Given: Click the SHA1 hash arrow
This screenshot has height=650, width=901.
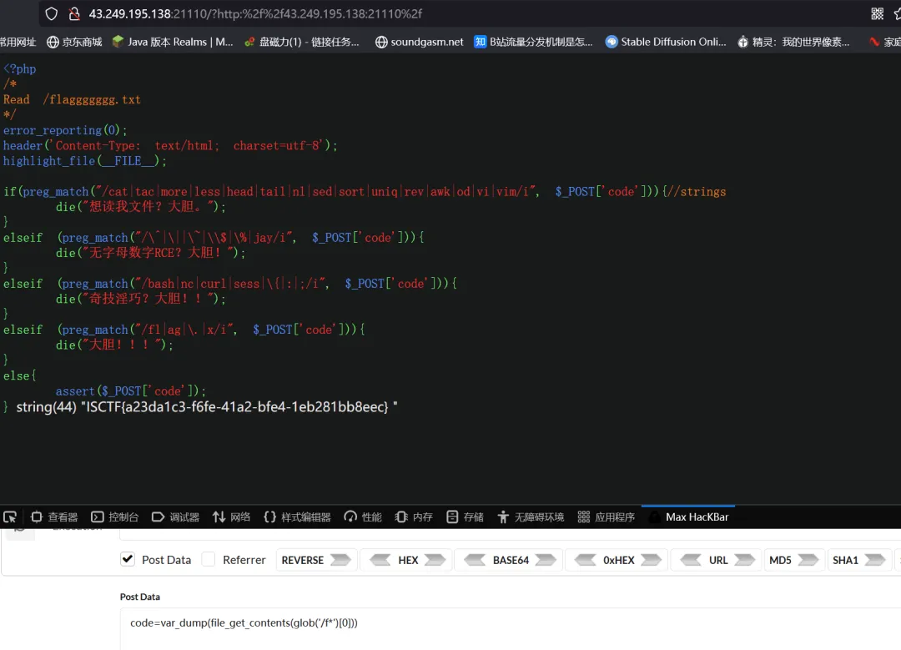Looking at the screenshot, I should point(875,560).
